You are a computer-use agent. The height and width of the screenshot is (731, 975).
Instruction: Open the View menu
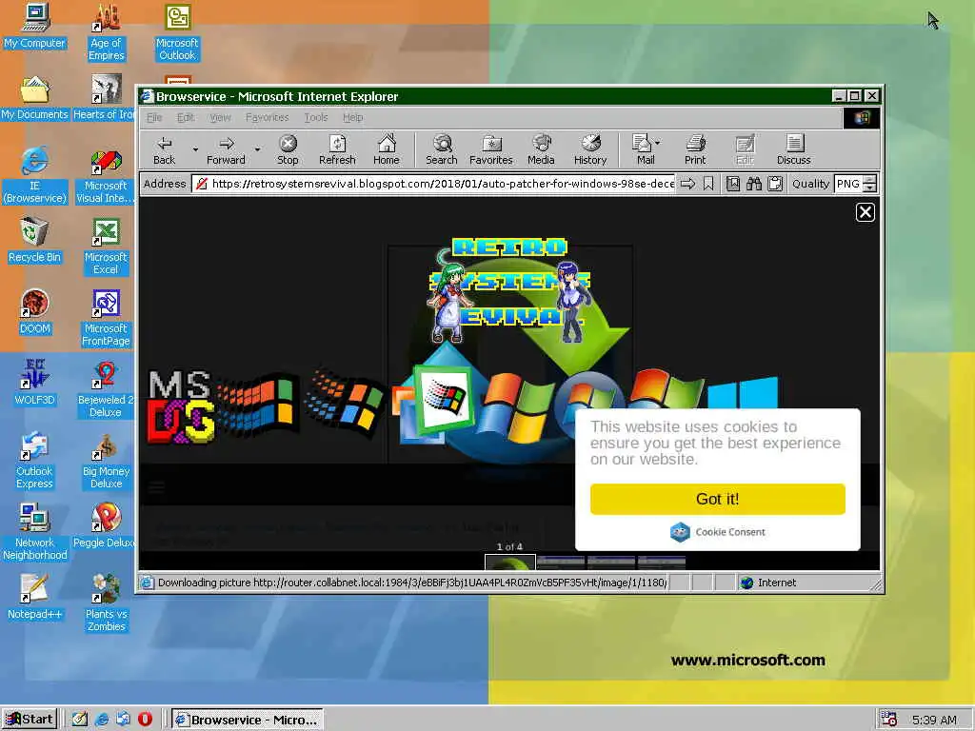pos(220,117)
